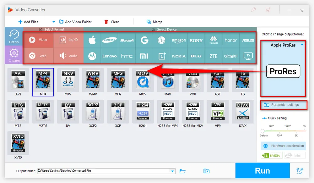Pick the VP9 encoder format
The height and width of the screenshot is (183, 314).
coord(218,112)
